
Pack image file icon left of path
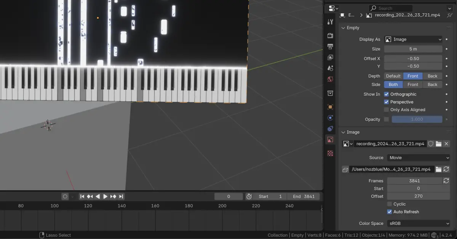[345, 169]
